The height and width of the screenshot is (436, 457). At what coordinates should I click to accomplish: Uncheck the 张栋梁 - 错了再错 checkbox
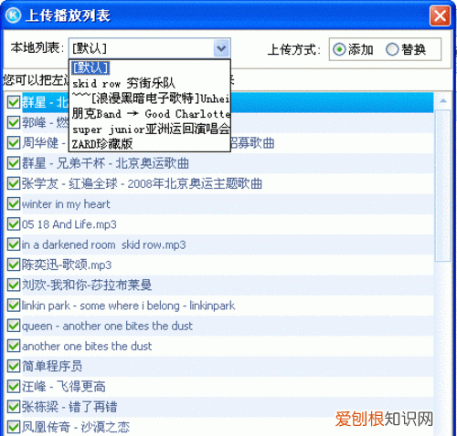[x=14, y=407]
